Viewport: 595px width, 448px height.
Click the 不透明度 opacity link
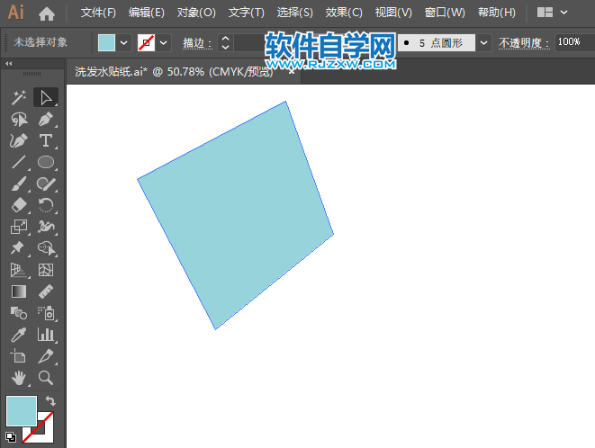point(524,43)
